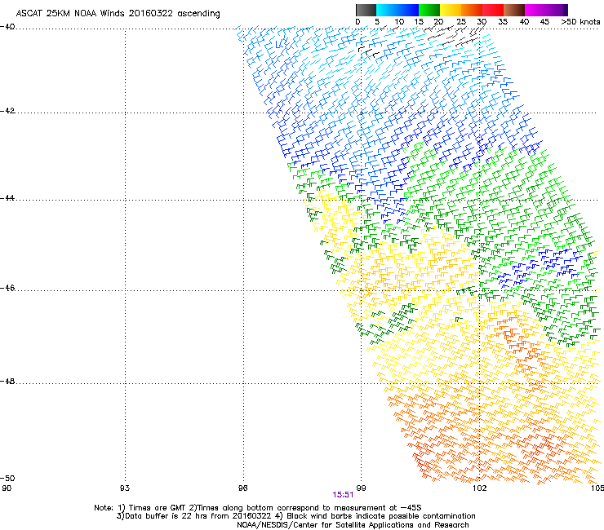Screen dimensions: 604x530
Task: Click the legend label '0'
Action: point(358,22)
